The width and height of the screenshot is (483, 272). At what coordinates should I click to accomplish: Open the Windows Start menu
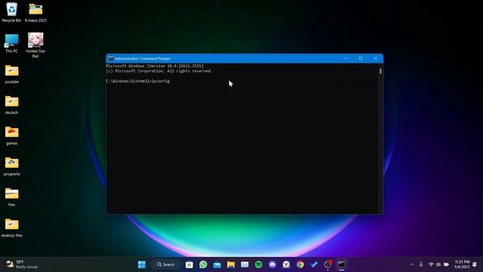(142, 264)
